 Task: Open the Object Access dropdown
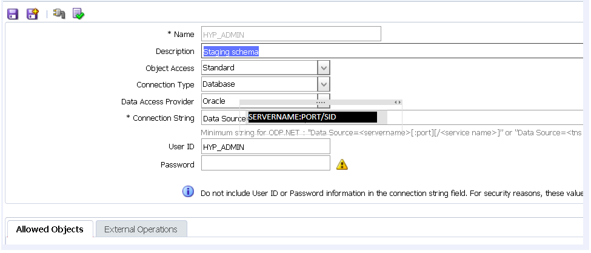[x=324, y=68]
